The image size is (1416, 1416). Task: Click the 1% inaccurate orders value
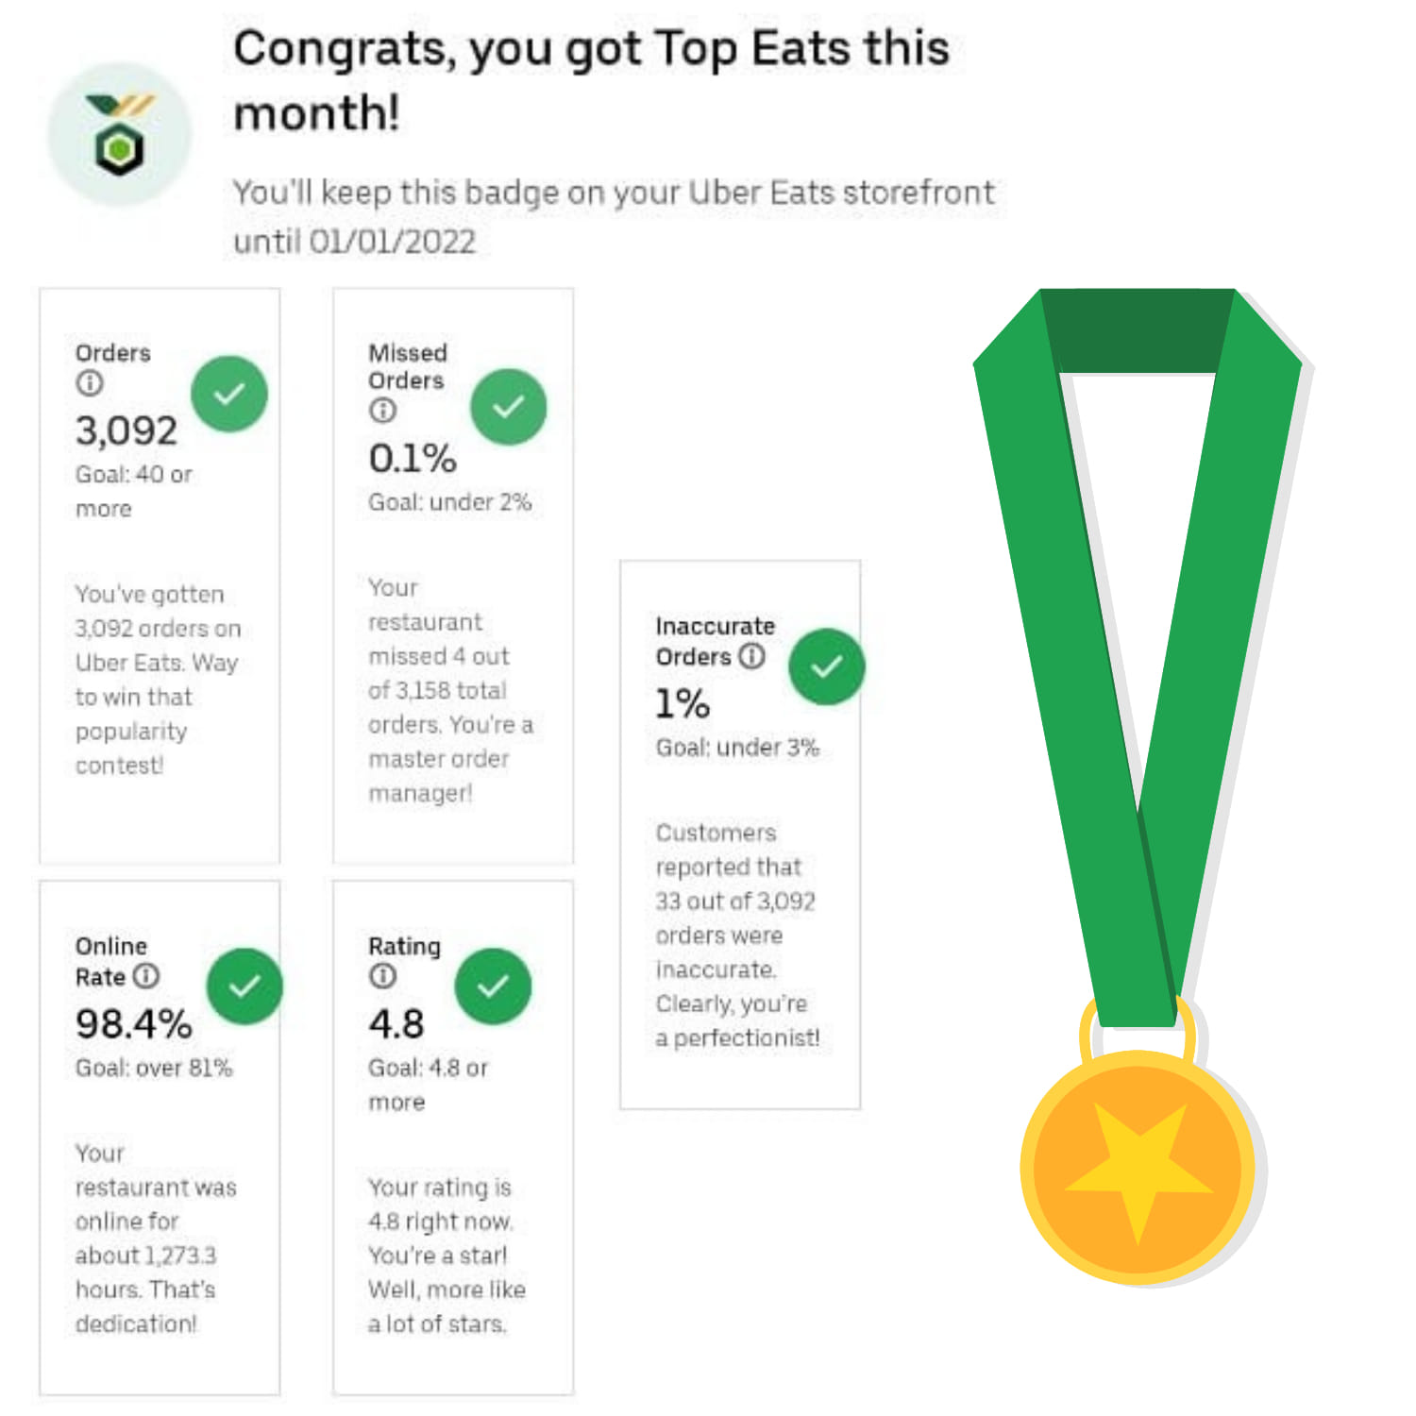click(683, 703)
